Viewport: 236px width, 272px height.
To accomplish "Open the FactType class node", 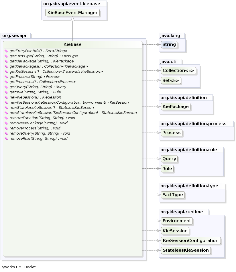I will [x=173, y=195].
